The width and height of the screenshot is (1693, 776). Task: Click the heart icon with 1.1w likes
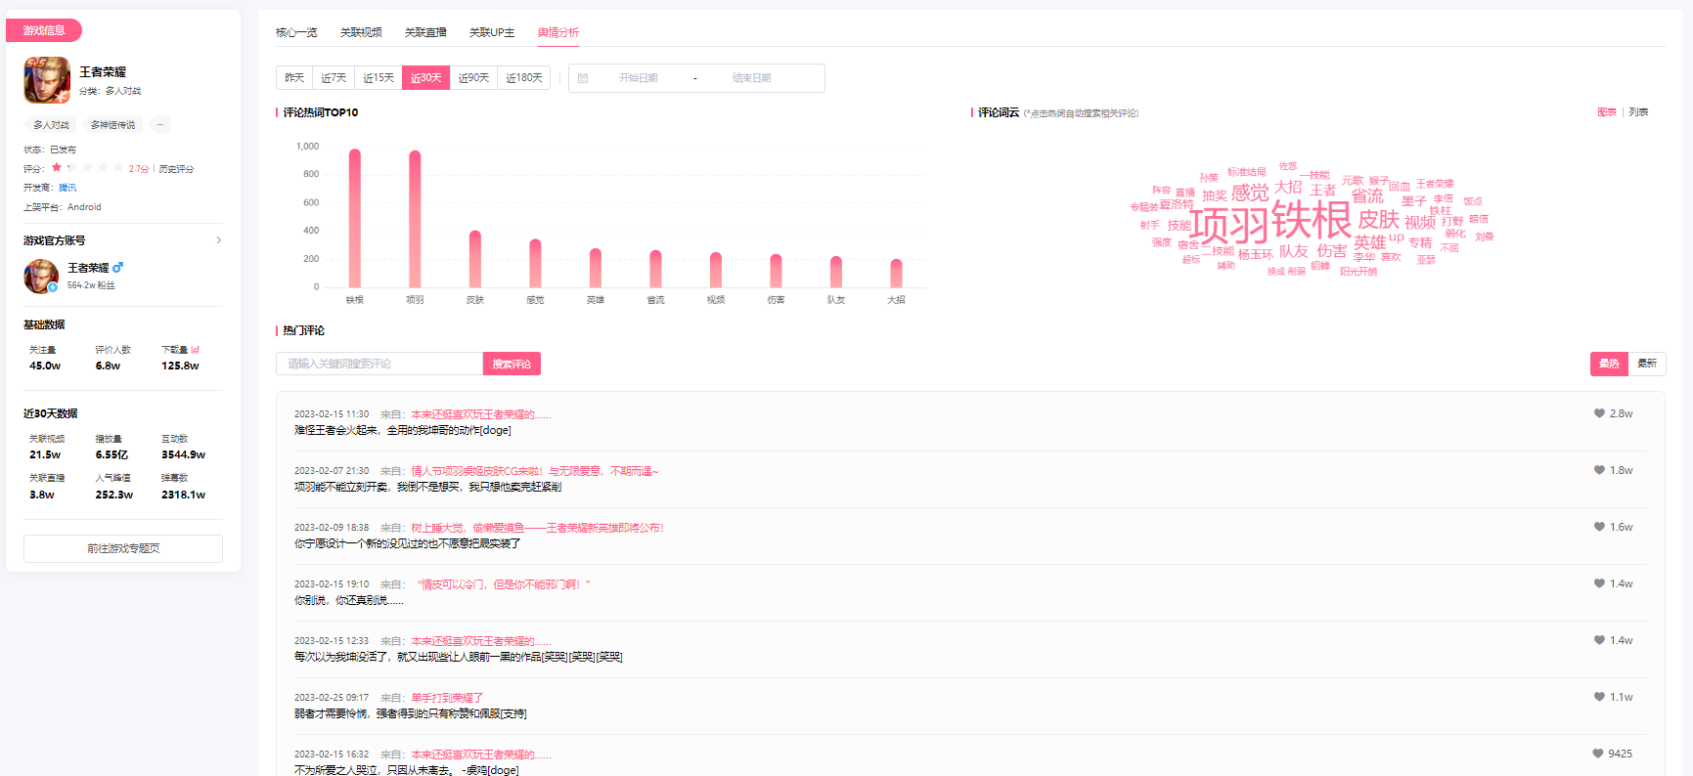pyautogui.click(x=1599, y=697)
